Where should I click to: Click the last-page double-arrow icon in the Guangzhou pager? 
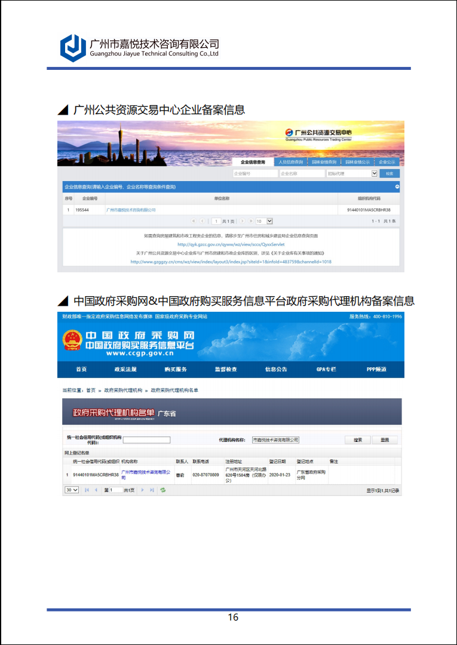pyautogui.click(x=250, y=221)
